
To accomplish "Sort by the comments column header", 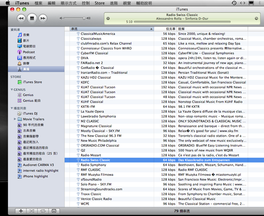I will [212, 29].
